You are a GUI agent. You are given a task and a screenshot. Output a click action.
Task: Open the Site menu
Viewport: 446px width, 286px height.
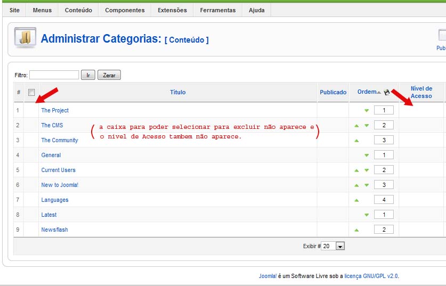point(14,10)
